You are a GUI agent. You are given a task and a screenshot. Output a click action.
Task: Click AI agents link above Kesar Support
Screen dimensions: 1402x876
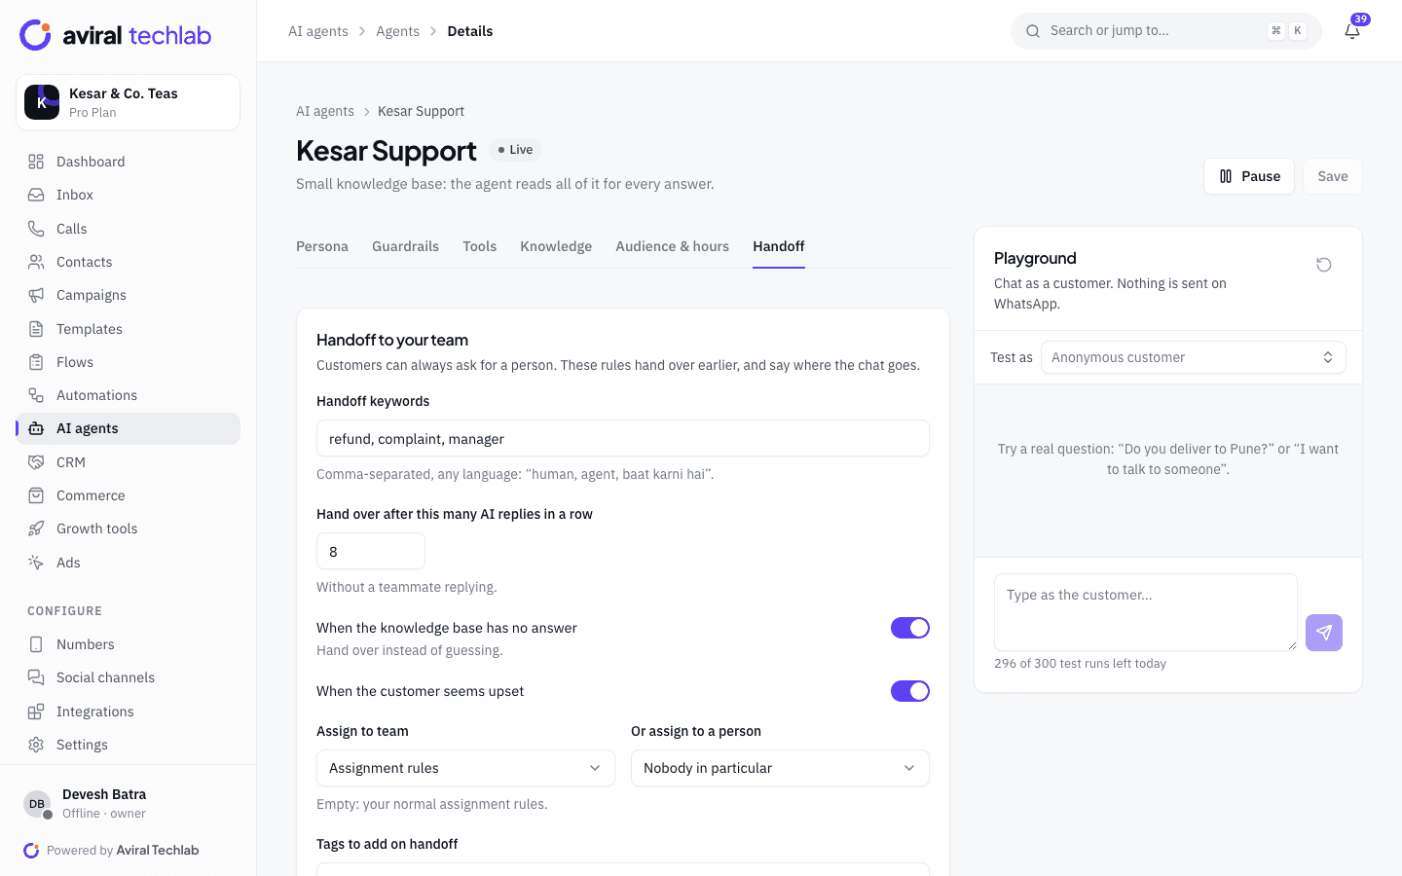pos(325,111)
